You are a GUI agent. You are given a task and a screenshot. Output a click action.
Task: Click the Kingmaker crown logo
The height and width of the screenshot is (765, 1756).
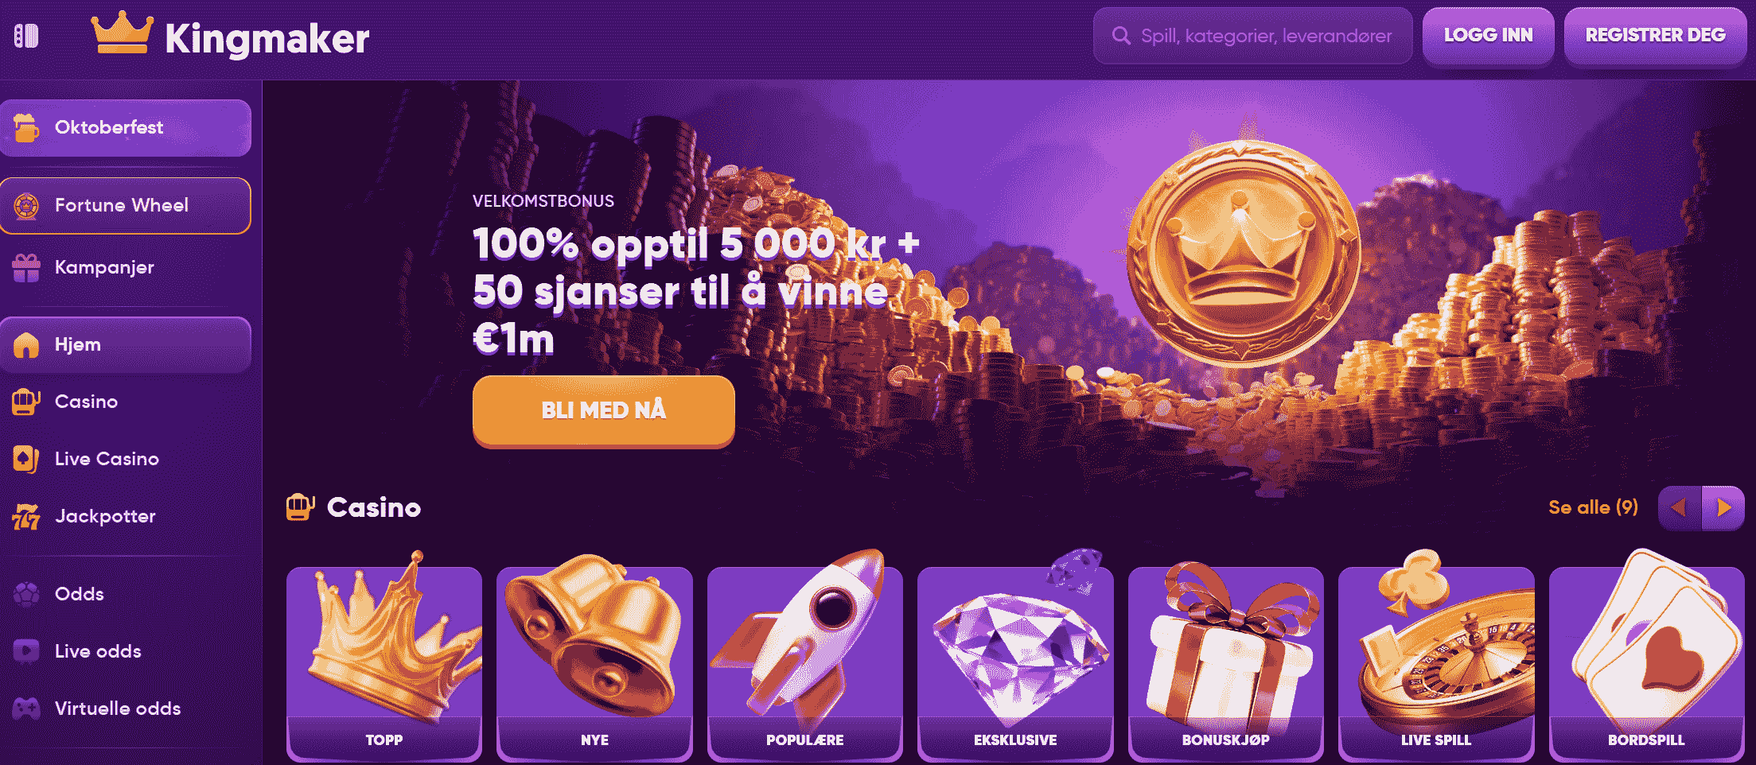click(122, 33)
